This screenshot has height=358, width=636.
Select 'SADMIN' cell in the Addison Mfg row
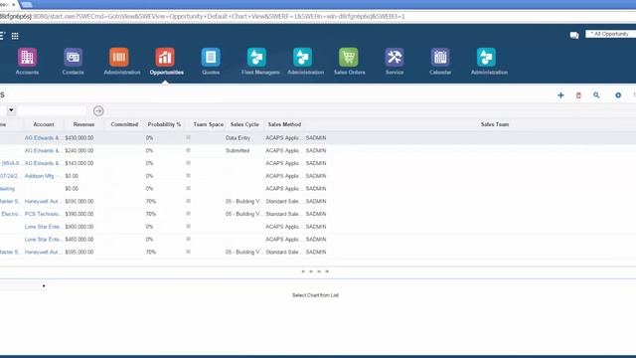[316, 176]
